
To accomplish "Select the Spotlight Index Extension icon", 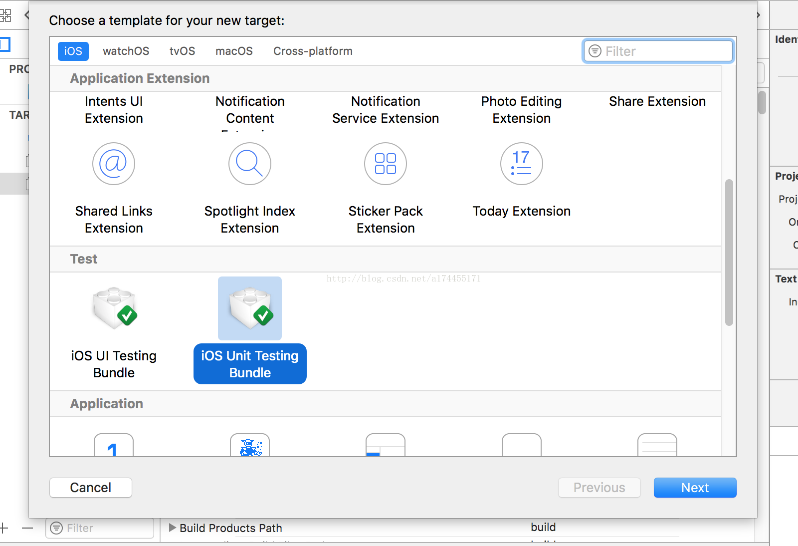I will point(250,164).
